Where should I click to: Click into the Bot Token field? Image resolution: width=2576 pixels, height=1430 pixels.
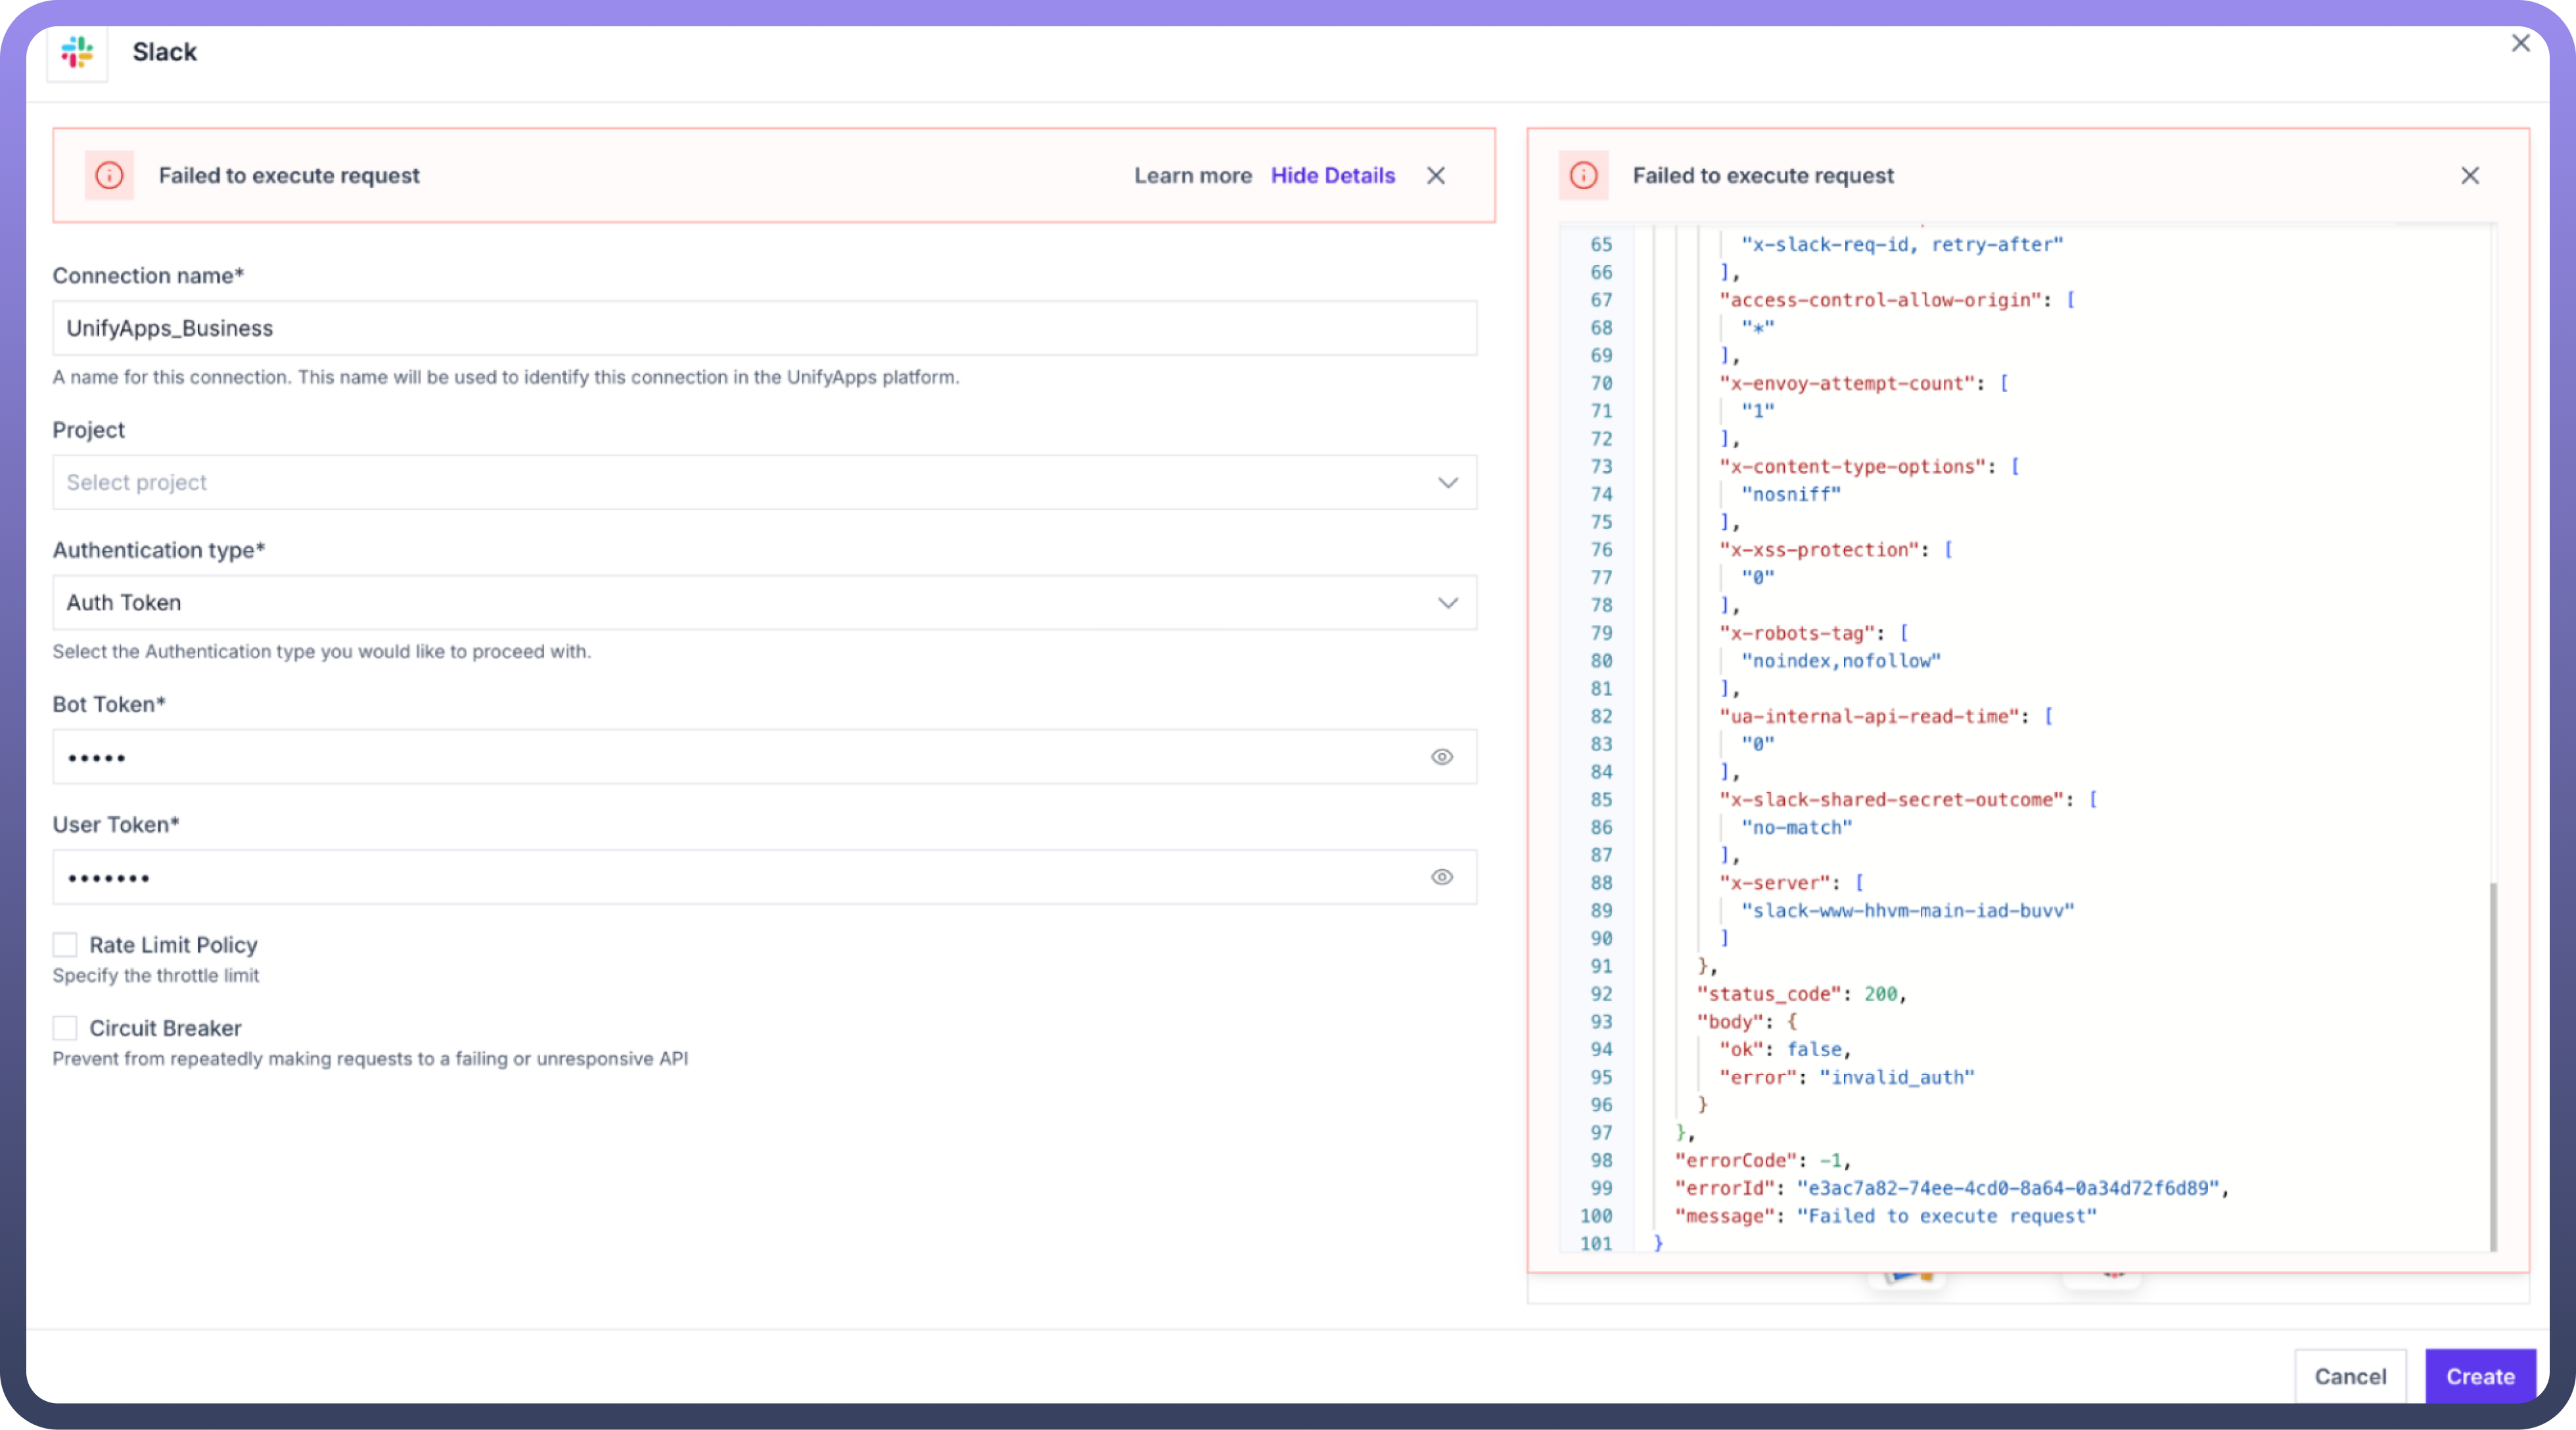tap(740, 757)
